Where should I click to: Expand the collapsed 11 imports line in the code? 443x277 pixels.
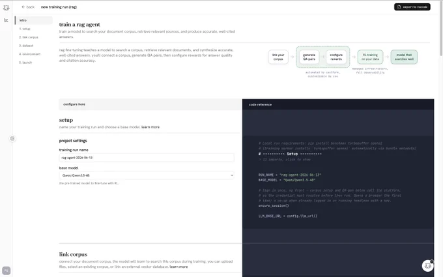[285, 160]
